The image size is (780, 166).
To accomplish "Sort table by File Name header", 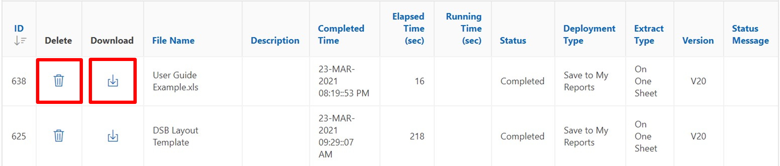I will pyautogui.click(x=173, y=40).
